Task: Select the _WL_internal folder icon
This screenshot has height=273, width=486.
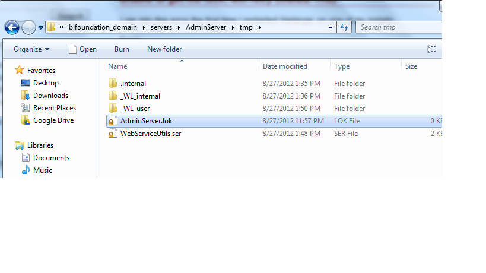Action: 113,96
